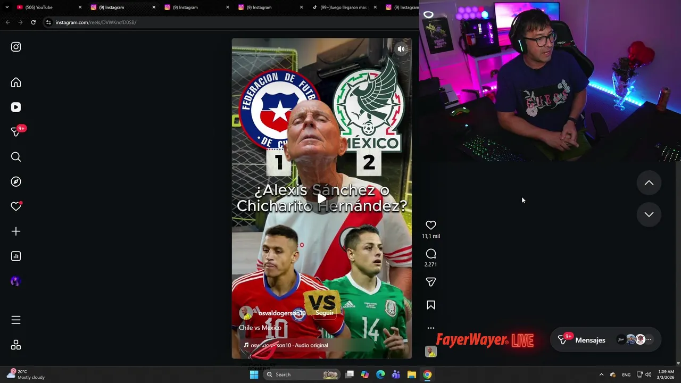Follow osvaldogerson10 with Seguir button

coord(324,313)
